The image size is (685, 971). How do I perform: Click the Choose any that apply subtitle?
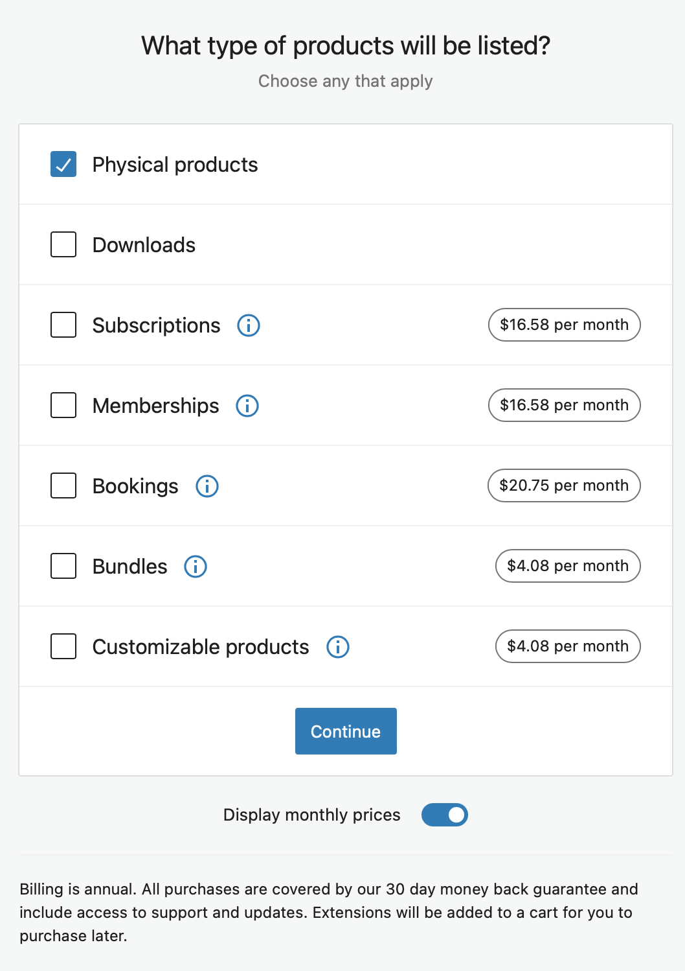pos(346,81)
